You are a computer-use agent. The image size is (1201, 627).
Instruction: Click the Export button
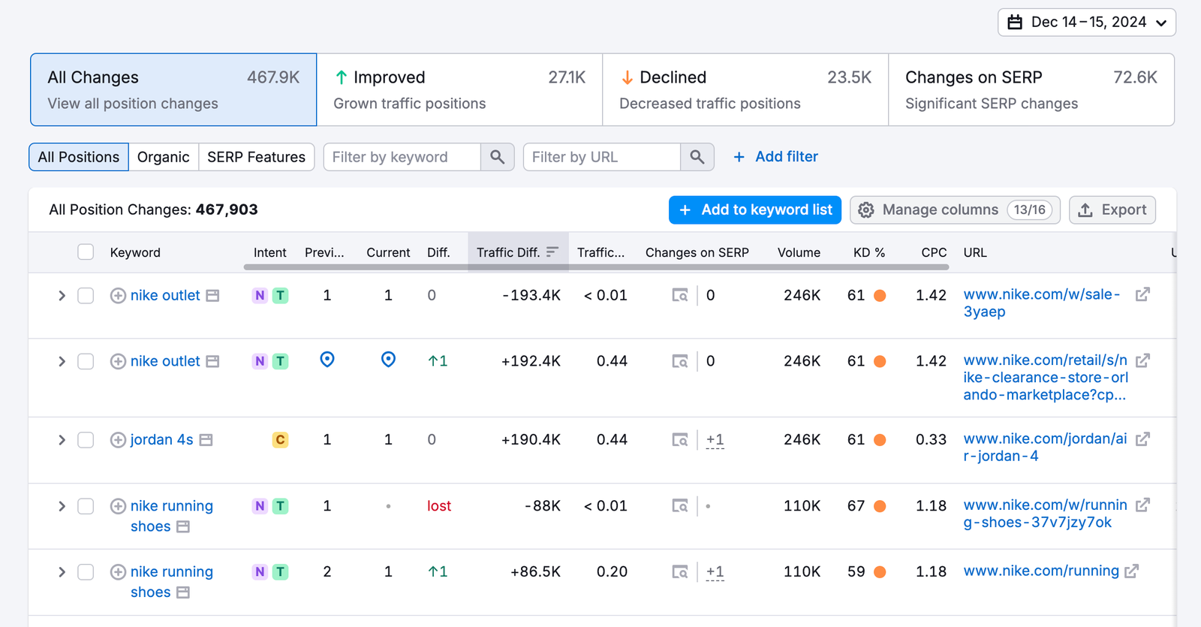[1112, 210]
